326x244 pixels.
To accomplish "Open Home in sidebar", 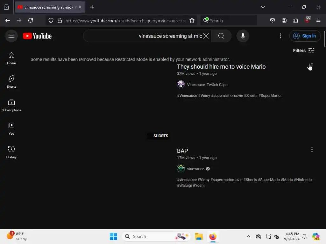I will tap(11, 58).
